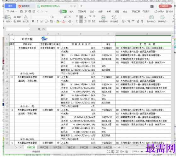Save the workbook with the save icon
The width and height of the screenshot is (181, 158).
21,11
